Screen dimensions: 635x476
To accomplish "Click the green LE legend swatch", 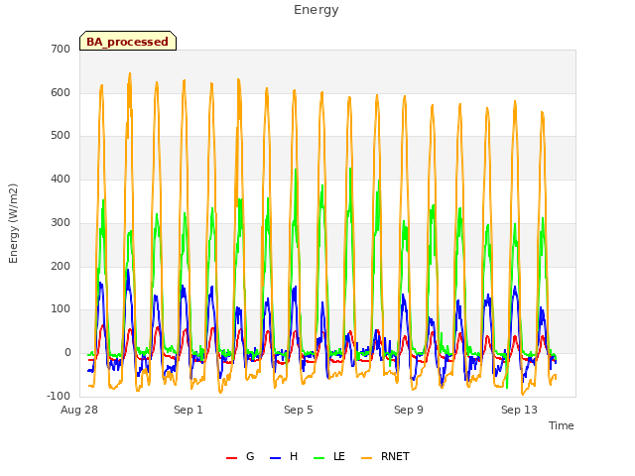I will [x=319, y=458].
